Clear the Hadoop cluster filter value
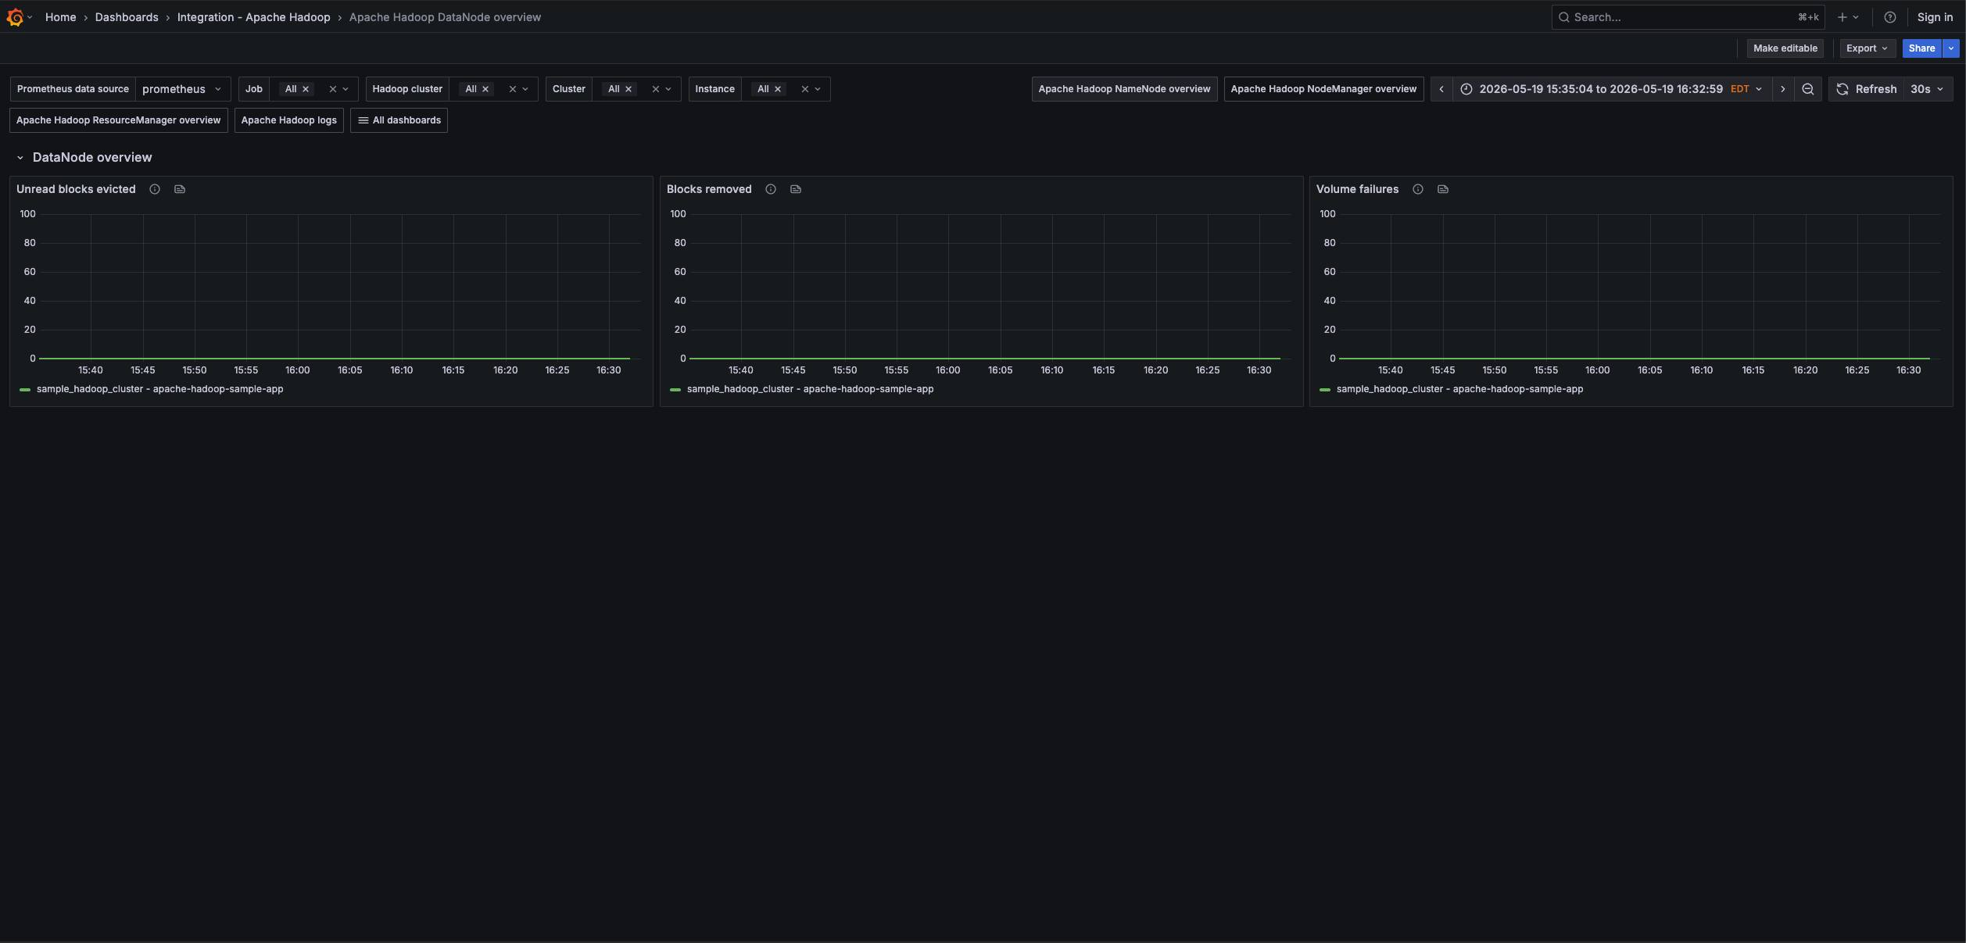This screenshot has height=943, width=1966. coord(513,89)
